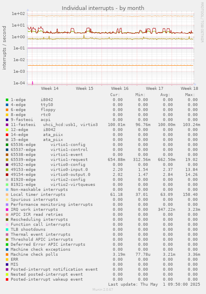Click the Week 16 axis label
206x294 pixels.
click(120, 88)
